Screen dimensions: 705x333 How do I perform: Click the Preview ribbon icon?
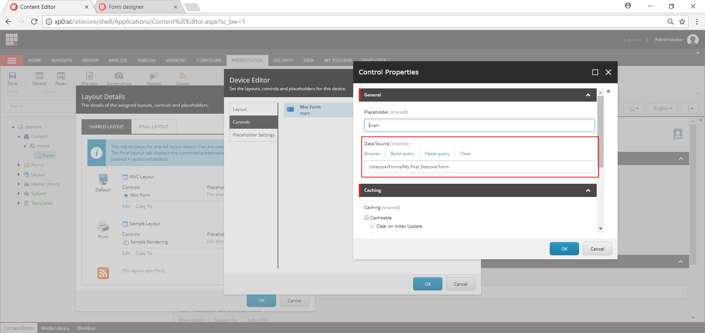tap(90, 76)
